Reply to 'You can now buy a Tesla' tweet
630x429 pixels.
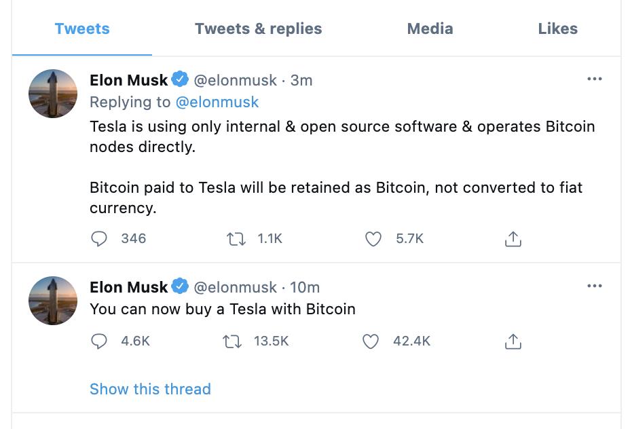click(x=99, y=341)
